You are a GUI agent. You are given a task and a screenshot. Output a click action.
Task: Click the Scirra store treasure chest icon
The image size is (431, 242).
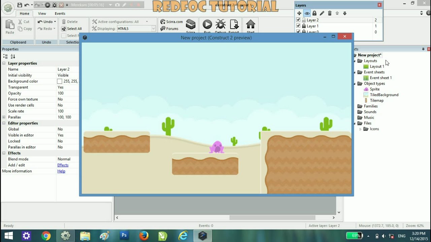(191, 25)
